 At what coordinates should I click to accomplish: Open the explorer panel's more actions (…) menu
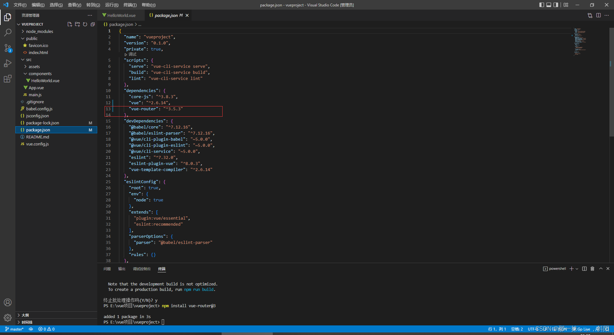[90, 15]
